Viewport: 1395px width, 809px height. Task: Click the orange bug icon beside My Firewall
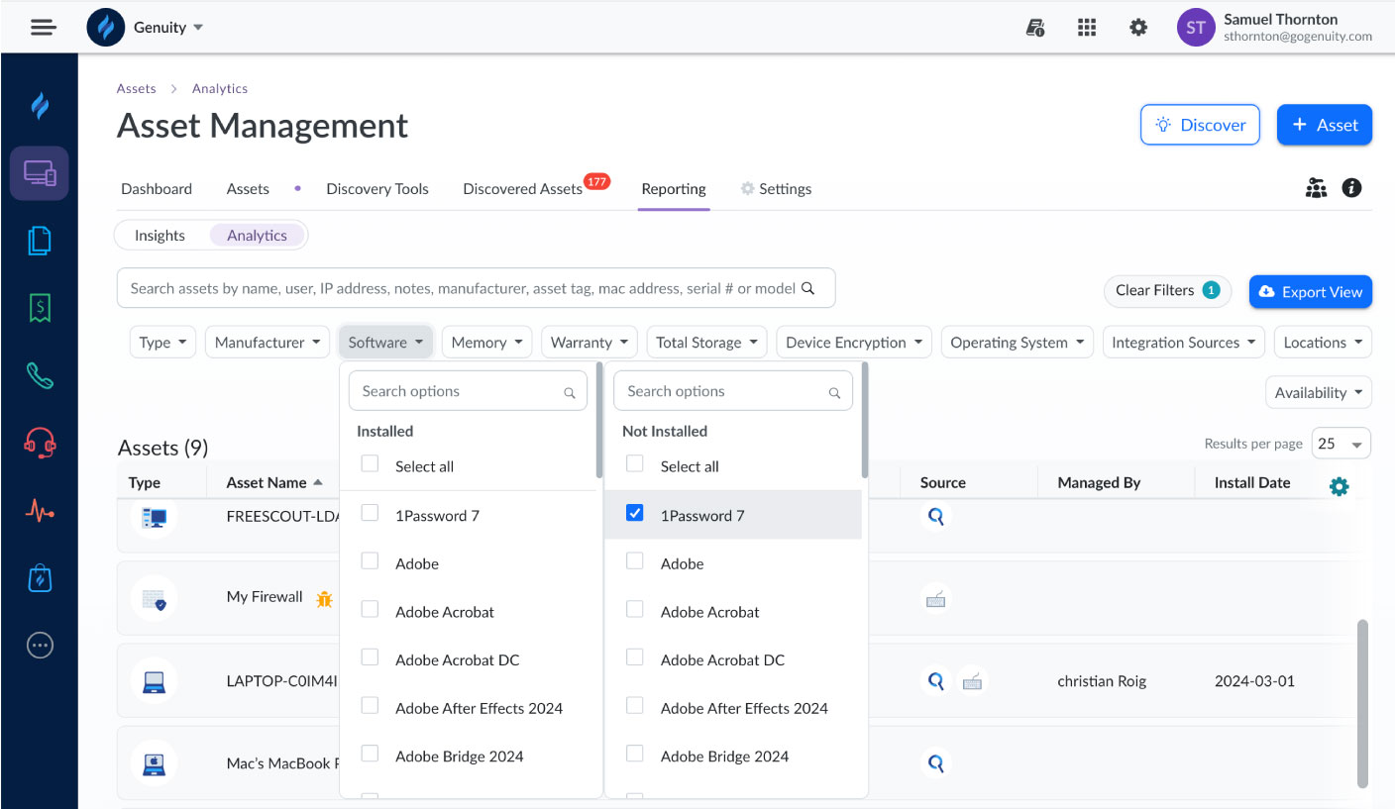click(x=324, y=598)
